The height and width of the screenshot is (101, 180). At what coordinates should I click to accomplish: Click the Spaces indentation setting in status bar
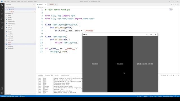(x=146, y=96)
